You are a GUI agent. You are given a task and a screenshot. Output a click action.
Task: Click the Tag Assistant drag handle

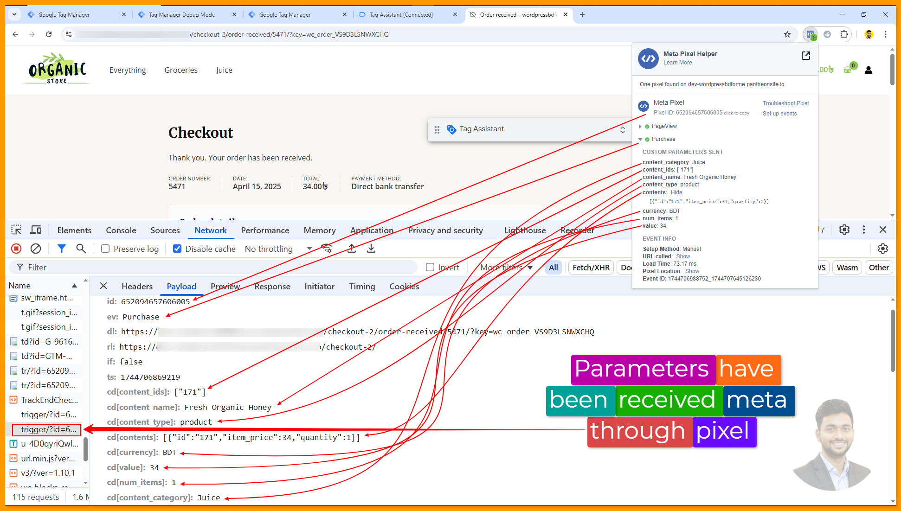pos(437,130)
